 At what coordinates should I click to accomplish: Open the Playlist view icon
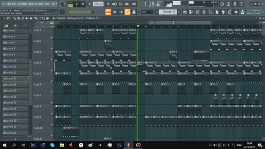185,12
